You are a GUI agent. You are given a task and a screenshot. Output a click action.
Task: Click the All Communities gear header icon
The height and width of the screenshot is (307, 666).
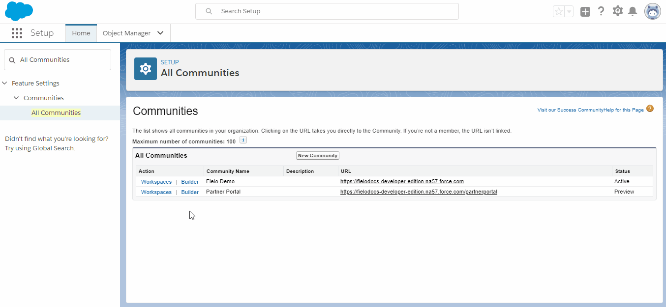(x=146, y=68)
